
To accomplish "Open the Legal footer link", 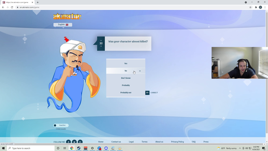I will tap(131, 142).
